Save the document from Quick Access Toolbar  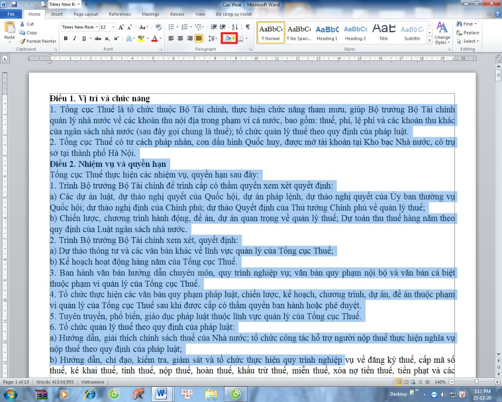(14, 4)
